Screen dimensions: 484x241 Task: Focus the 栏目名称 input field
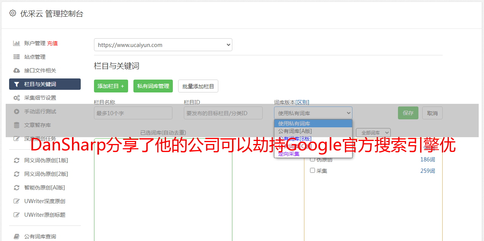[x=133, y=113]
